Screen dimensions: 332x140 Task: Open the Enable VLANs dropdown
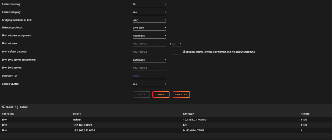click(149, 84)
